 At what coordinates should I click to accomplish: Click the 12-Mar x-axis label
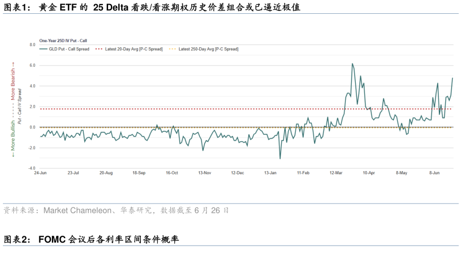coord(336,173)
